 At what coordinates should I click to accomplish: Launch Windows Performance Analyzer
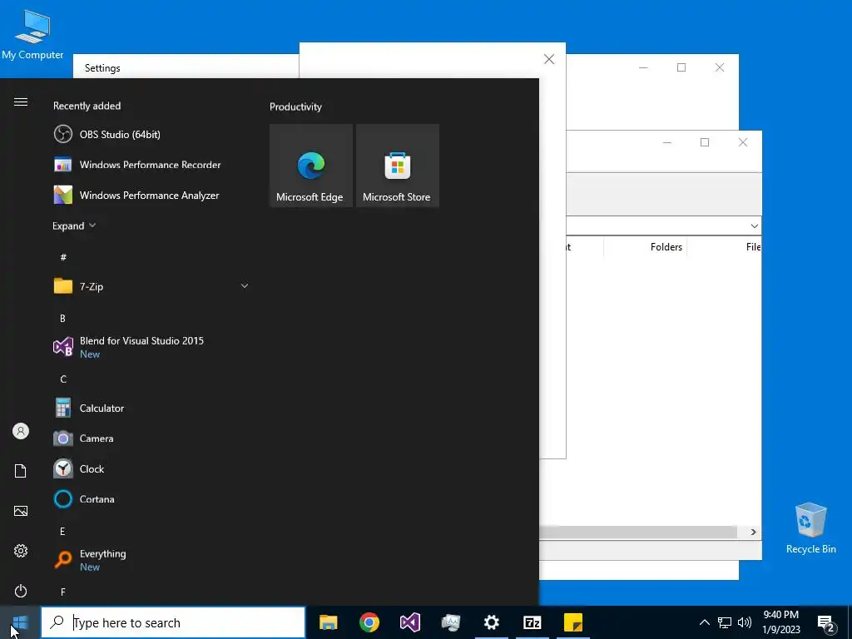tap(151, 195)
